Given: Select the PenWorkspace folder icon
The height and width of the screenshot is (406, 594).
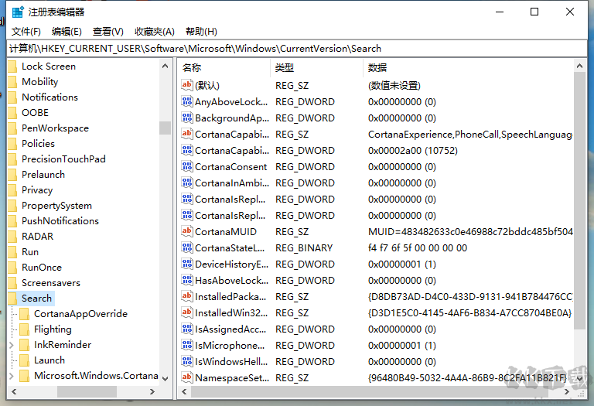Looking at the screenshot, I should pos(12,128).
